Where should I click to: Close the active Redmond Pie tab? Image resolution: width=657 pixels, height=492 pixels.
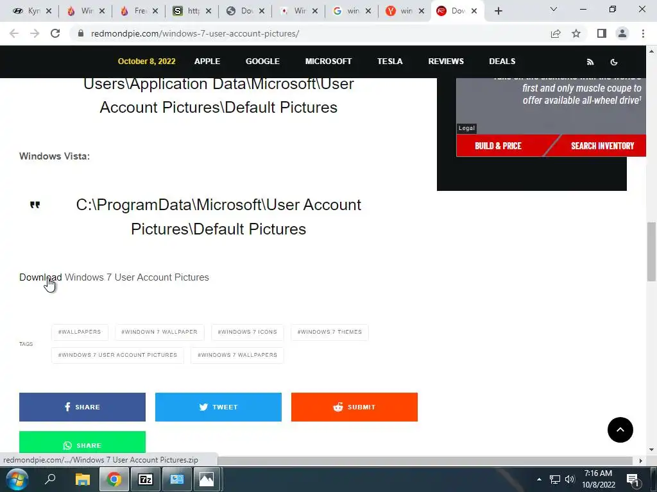pos(474,11)
